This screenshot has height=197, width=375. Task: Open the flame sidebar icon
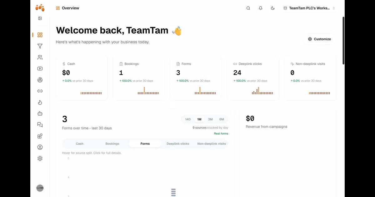(40, 102)
